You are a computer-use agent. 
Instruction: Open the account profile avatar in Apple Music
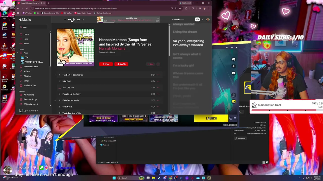208,19
